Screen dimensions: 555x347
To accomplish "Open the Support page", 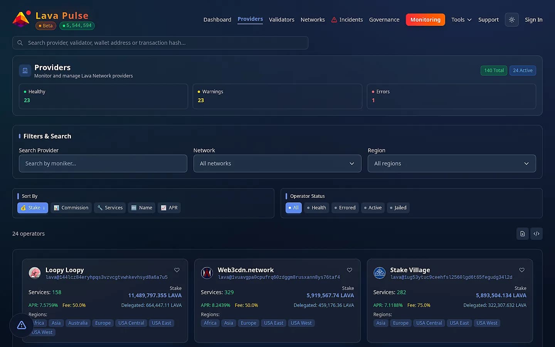I will tap(488, 20).
